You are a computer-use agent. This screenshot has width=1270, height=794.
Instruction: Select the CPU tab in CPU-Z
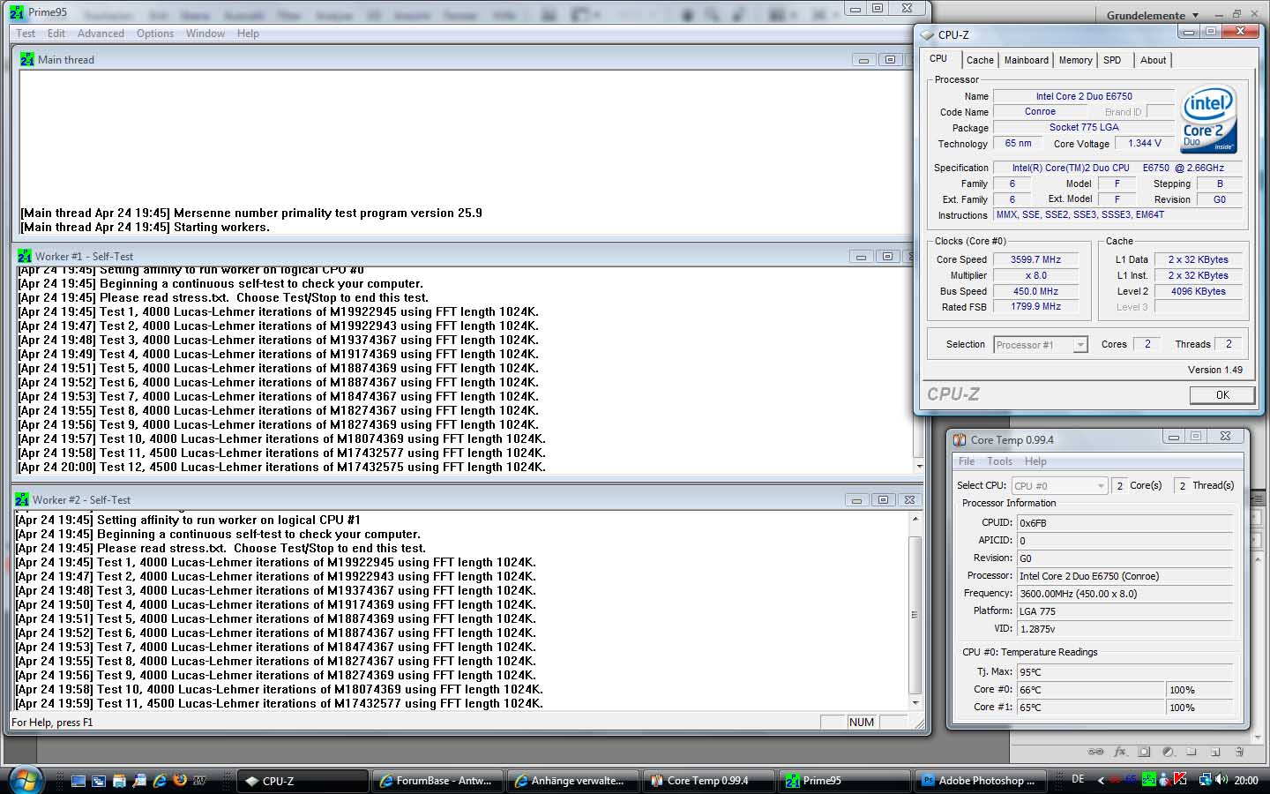point(938,58)
